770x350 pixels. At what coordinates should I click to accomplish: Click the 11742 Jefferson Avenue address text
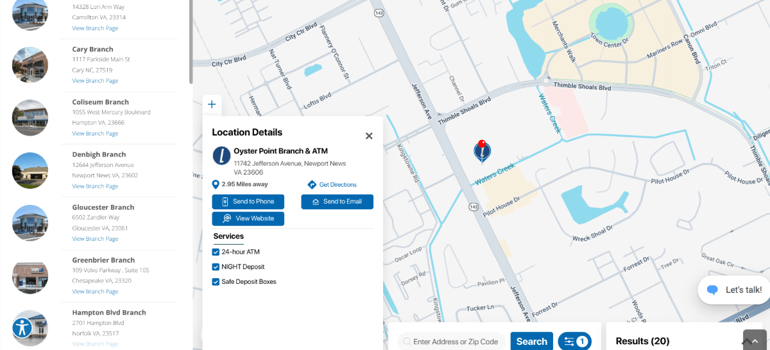pos(289,168)
